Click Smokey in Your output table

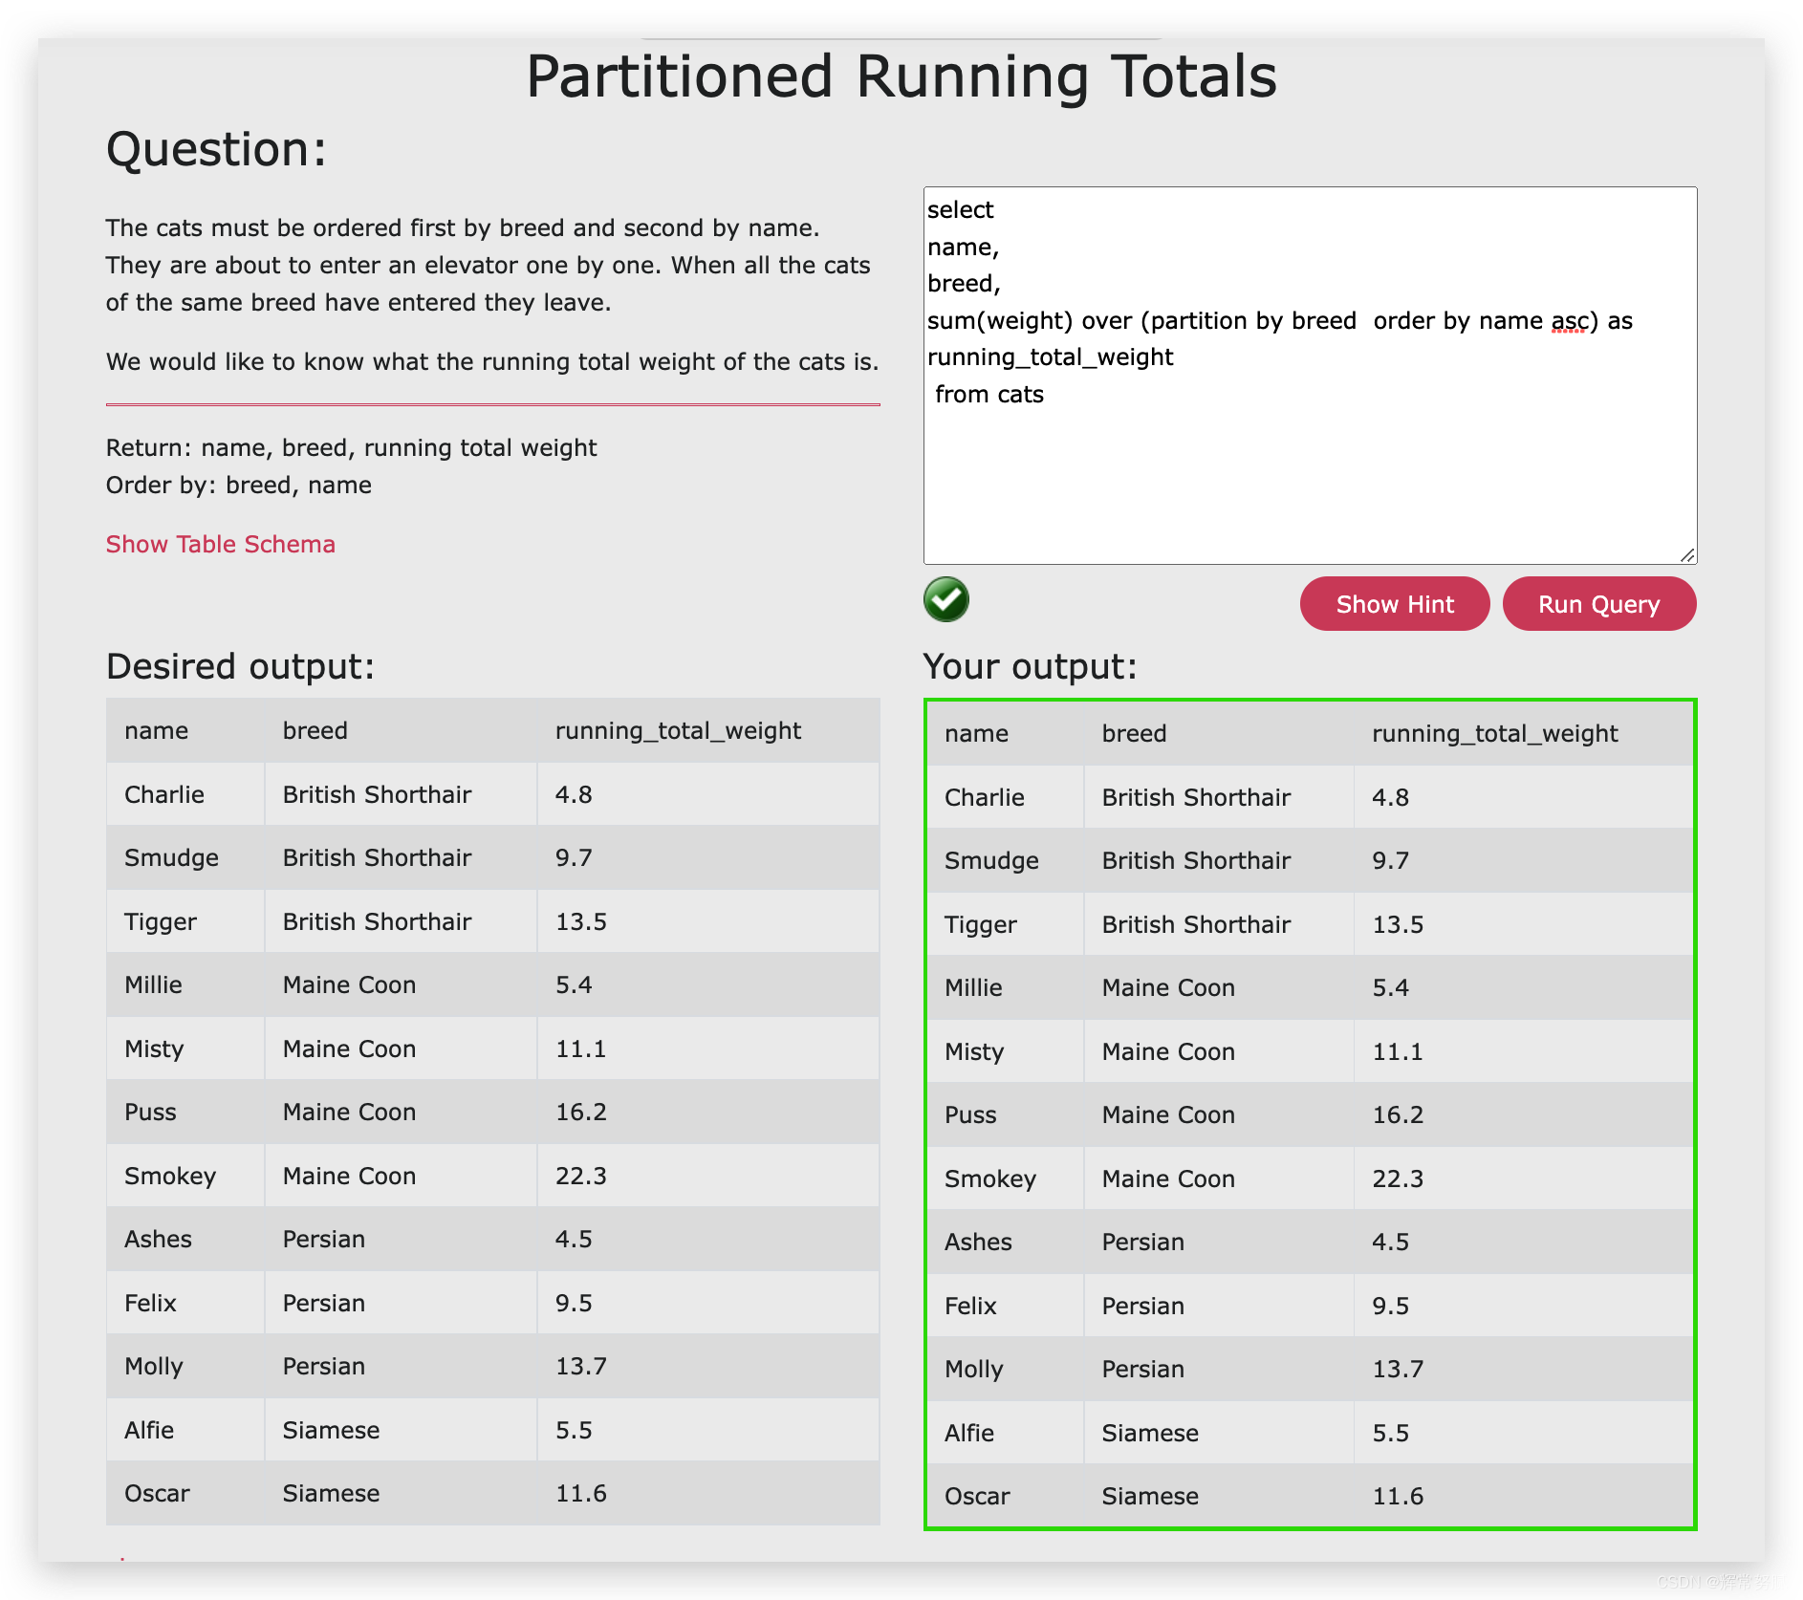point(990,1178)
